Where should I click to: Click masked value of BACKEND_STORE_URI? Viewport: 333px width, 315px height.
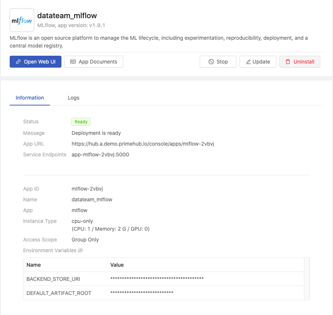click(x=157, y=278)
